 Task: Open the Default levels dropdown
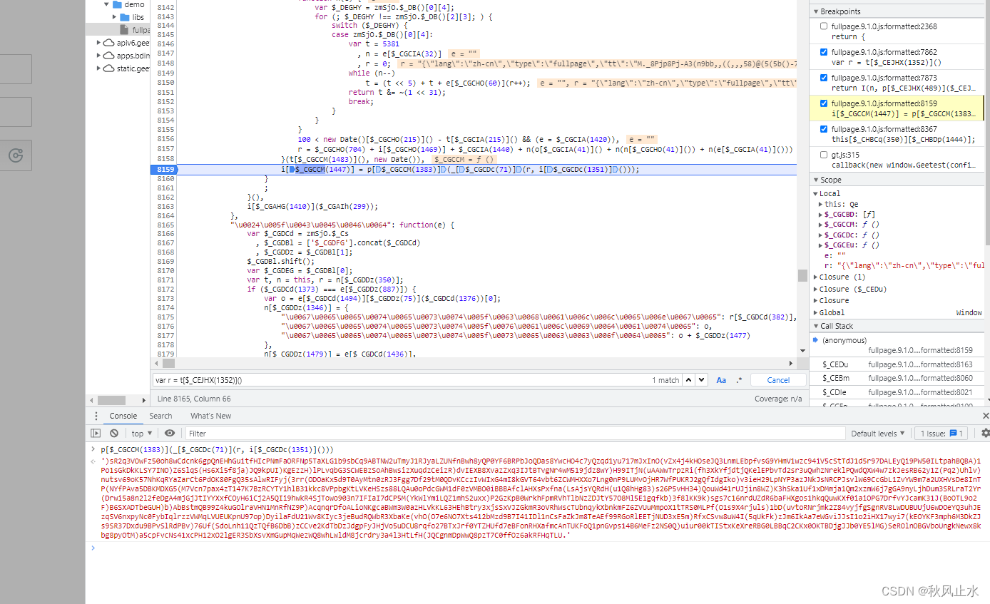[878, 434]
